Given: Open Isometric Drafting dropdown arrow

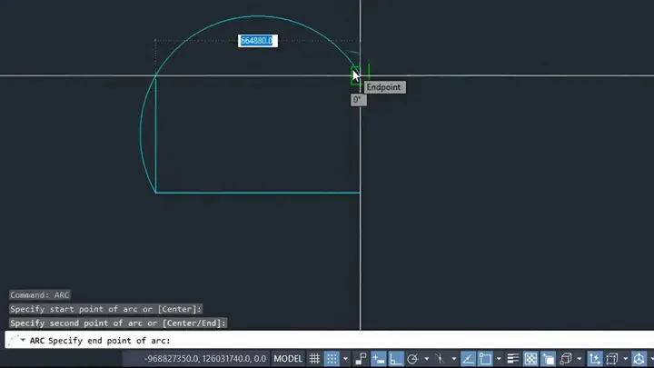Looking at the screenshot, I should [454, 358].
